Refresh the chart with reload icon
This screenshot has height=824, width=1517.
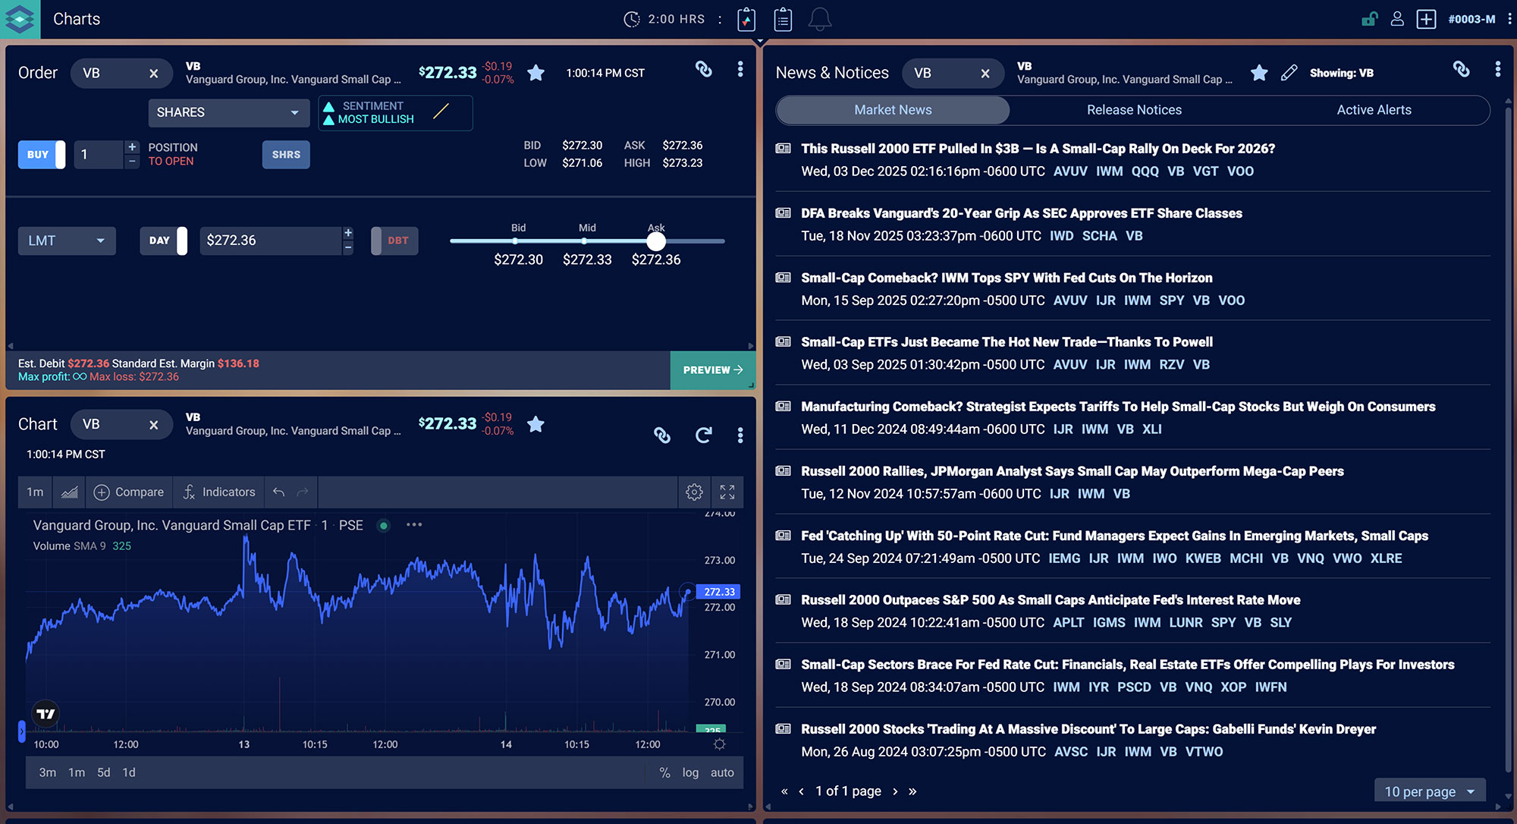click(x=704, y=435)
